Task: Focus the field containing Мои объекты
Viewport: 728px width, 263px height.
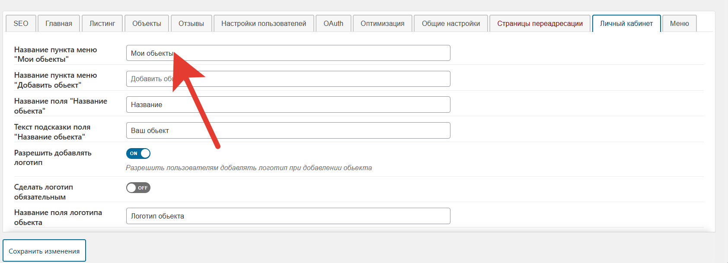Action: coord(303,53)
